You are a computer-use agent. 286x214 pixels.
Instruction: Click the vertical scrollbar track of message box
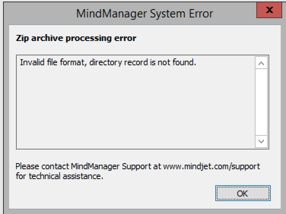tap(261, 102)
